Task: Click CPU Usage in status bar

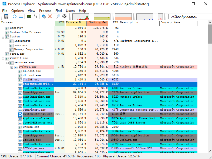Action: click(16, 156)
